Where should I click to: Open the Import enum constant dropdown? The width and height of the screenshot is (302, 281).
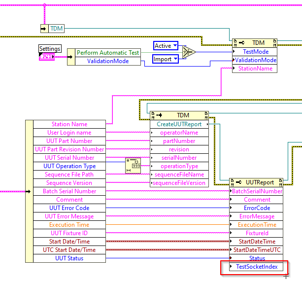175,59
